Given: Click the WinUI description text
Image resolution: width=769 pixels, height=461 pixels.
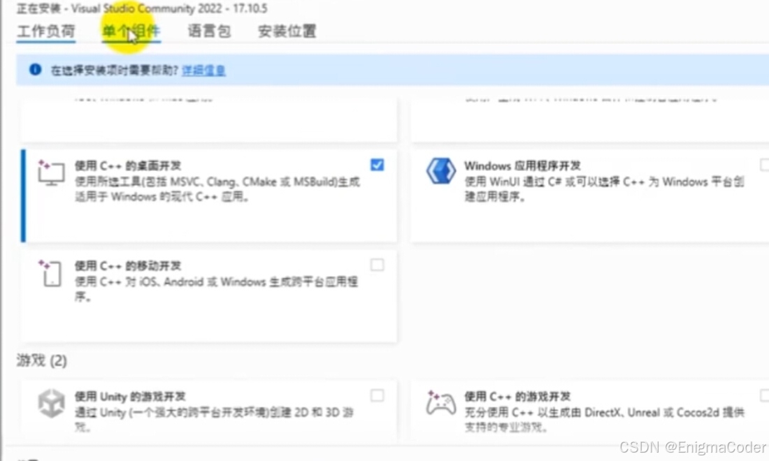Looking at the screenshot, I should [x=604, y=189].
